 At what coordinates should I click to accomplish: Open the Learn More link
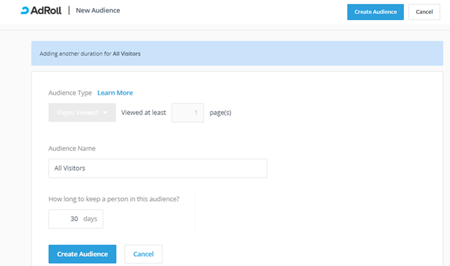click(x=115, y=93)
